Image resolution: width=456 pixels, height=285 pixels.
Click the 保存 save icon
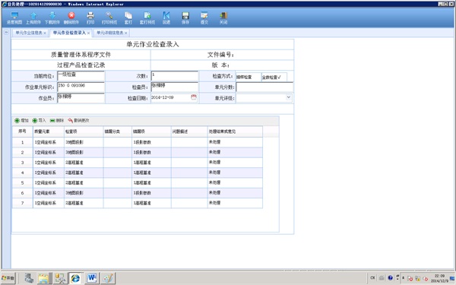(x=185, y=17)
